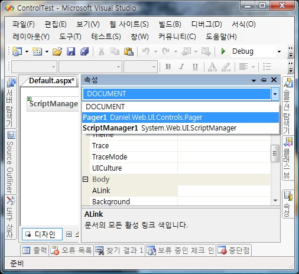This screenshot has height=274, width=299.
Task: Toggle auto-hide pin on 속성 panel
Action: (264, 80)
